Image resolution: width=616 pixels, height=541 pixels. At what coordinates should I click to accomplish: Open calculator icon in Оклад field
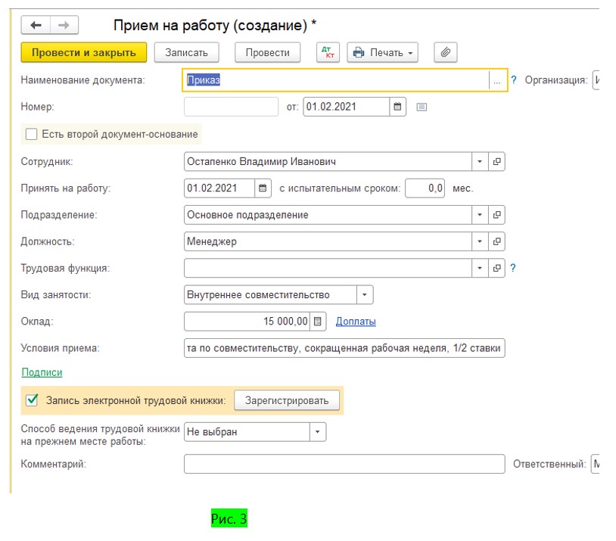pos(318,322)
